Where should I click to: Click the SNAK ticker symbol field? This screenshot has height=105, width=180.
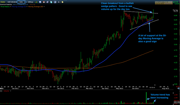coord(3,2)
